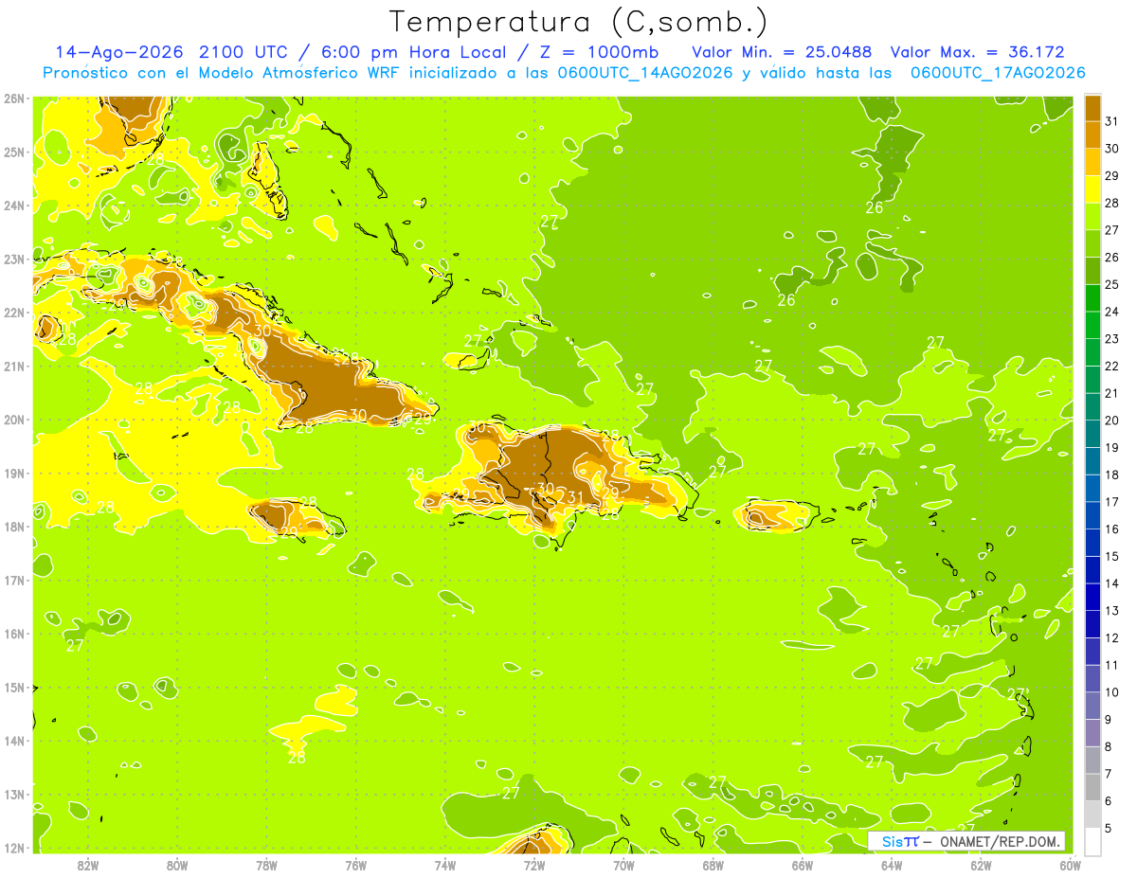Click the '25N' latitude axis label
1137x878 pixels.
click(x=14, y=152)
